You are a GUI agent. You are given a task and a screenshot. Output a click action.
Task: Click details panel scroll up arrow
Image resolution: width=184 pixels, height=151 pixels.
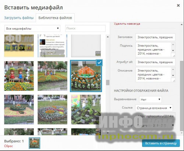pos(181,25)
